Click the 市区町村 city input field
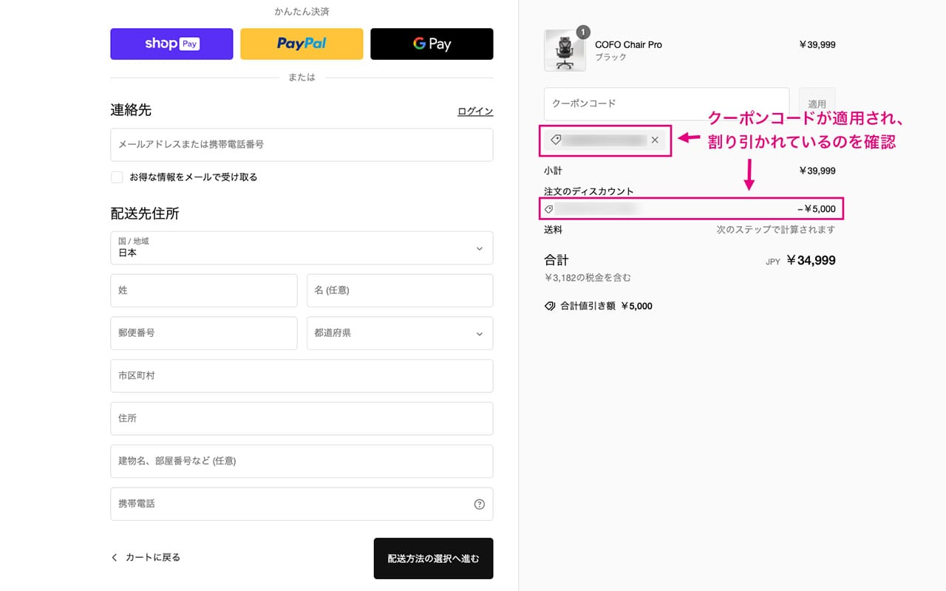This screenshot has height=591, width=946. [x=301, y=375]
